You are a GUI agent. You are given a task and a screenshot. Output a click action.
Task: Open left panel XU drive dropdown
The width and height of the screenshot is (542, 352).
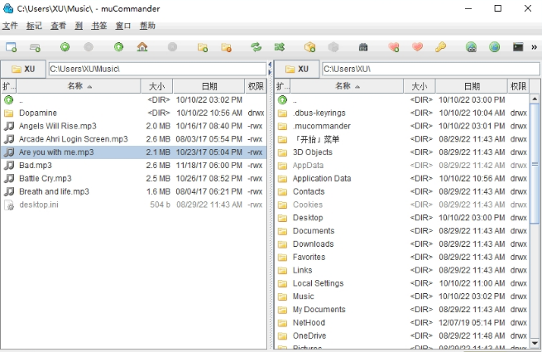pyautogui.click(x=23, y=69)
